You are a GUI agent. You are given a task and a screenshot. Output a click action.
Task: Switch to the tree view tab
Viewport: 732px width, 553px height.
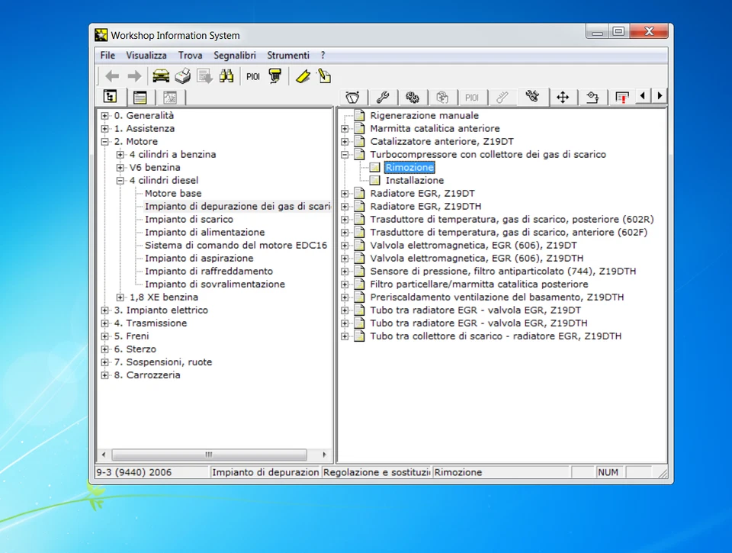(111, 97)
